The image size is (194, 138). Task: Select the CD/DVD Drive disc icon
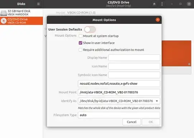click(x=4, y=21)
